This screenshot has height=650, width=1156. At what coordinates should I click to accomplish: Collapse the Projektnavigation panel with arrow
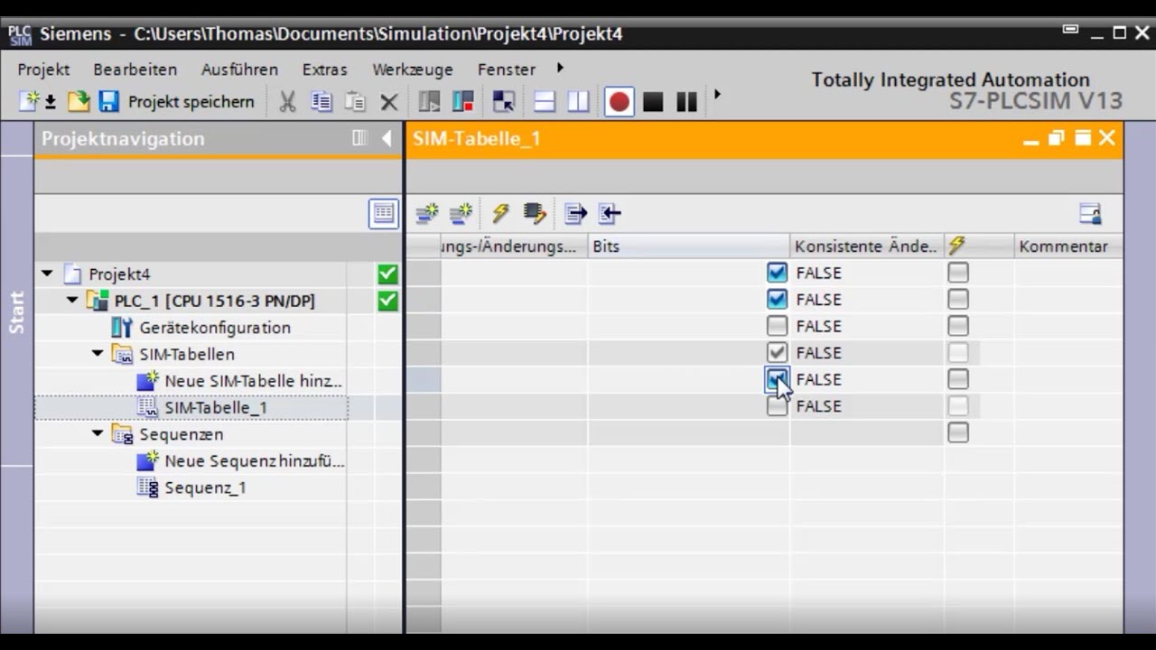point(387,138)
